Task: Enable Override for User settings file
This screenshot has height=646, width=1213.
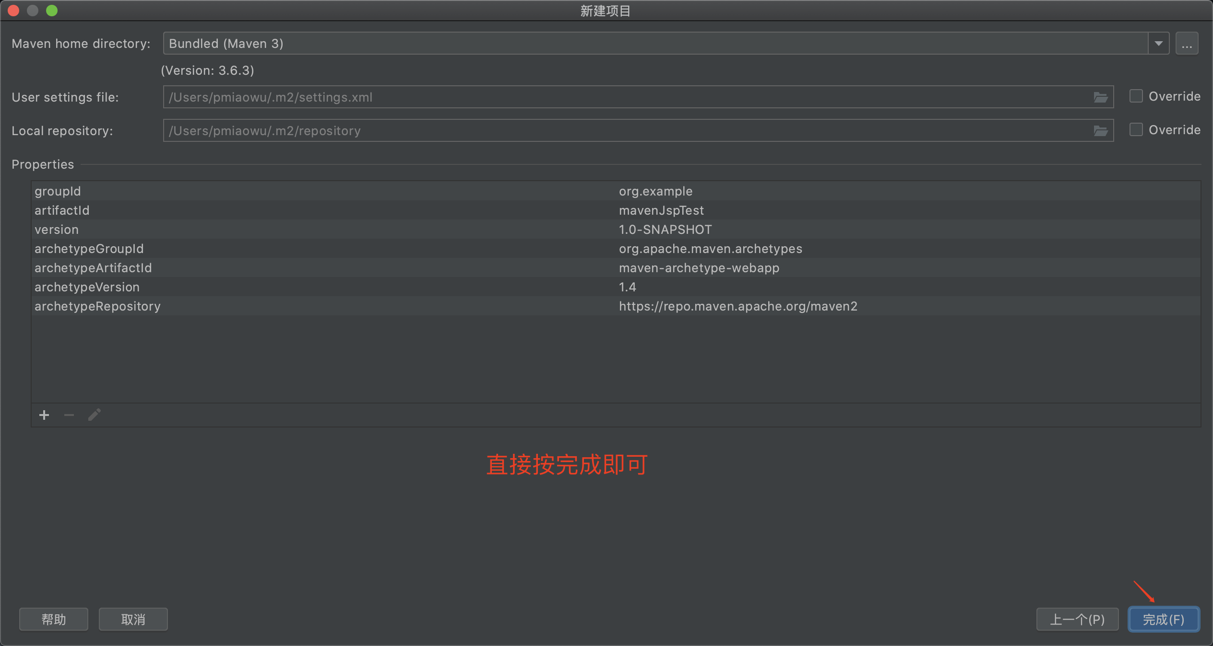Action: [1136, 96]
